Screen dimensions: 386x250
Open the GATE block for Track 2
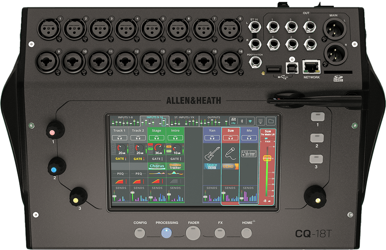pyautogui.click(x=138, y=159)
